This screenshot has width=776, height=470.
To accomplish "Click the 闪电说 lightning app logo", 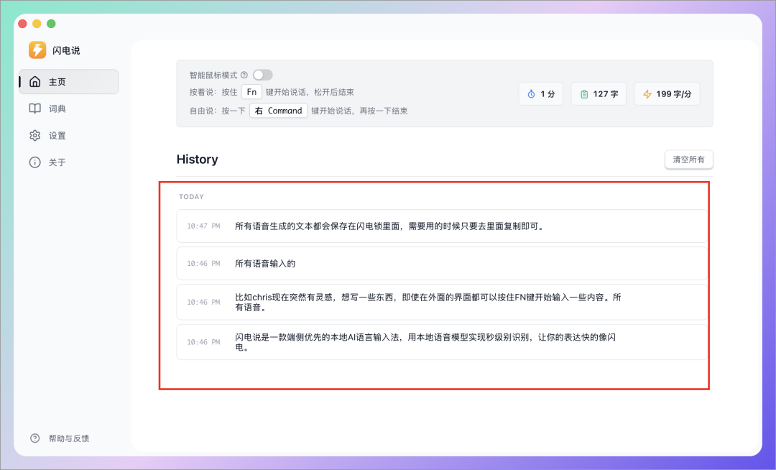I will pos(37,50).
